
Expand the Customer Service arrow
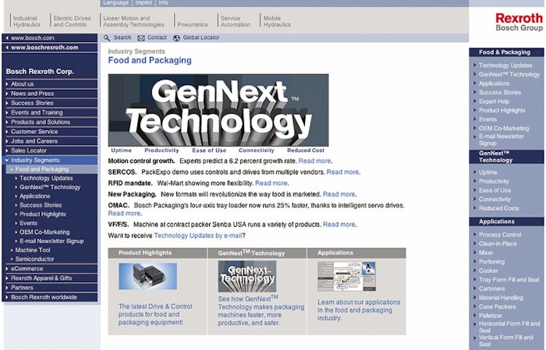pyautogui.click(x=7, y=132)
